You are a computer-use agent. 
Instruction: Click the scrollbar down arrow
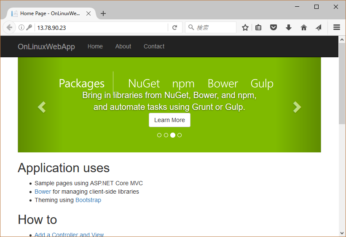(342, 233)
